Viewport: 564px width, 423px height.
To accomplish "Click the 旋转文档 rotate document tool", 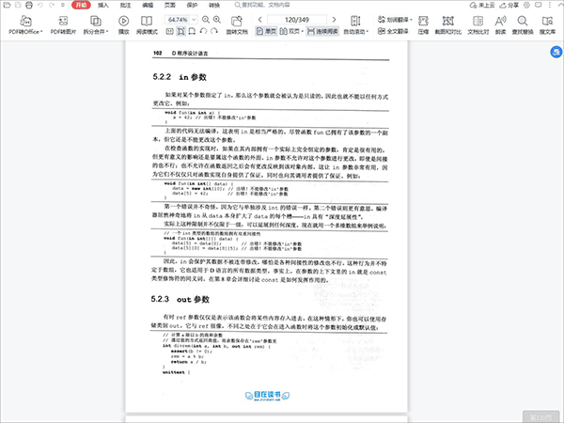I will pyautogui.click(x=237, y=24).
